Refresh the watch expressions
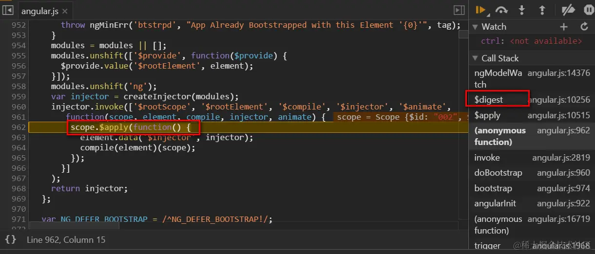This screenshot has width=595, height=254. click(584, 27)
